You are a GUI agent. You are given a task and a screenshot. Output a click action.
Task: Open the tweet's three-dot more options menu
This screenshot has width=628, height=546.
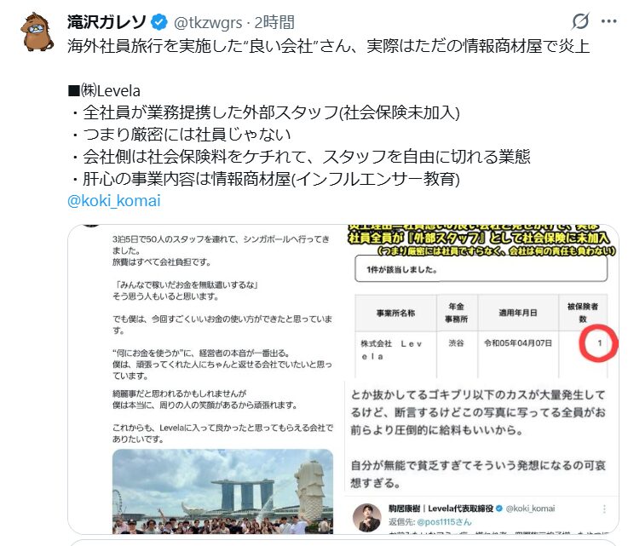[608, 21]
